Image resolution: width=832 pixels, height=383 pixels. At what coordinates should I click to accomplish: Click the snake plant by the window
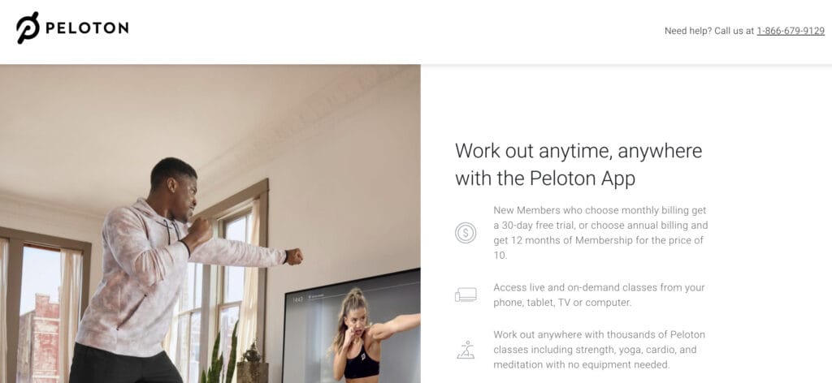pos(220,356)
